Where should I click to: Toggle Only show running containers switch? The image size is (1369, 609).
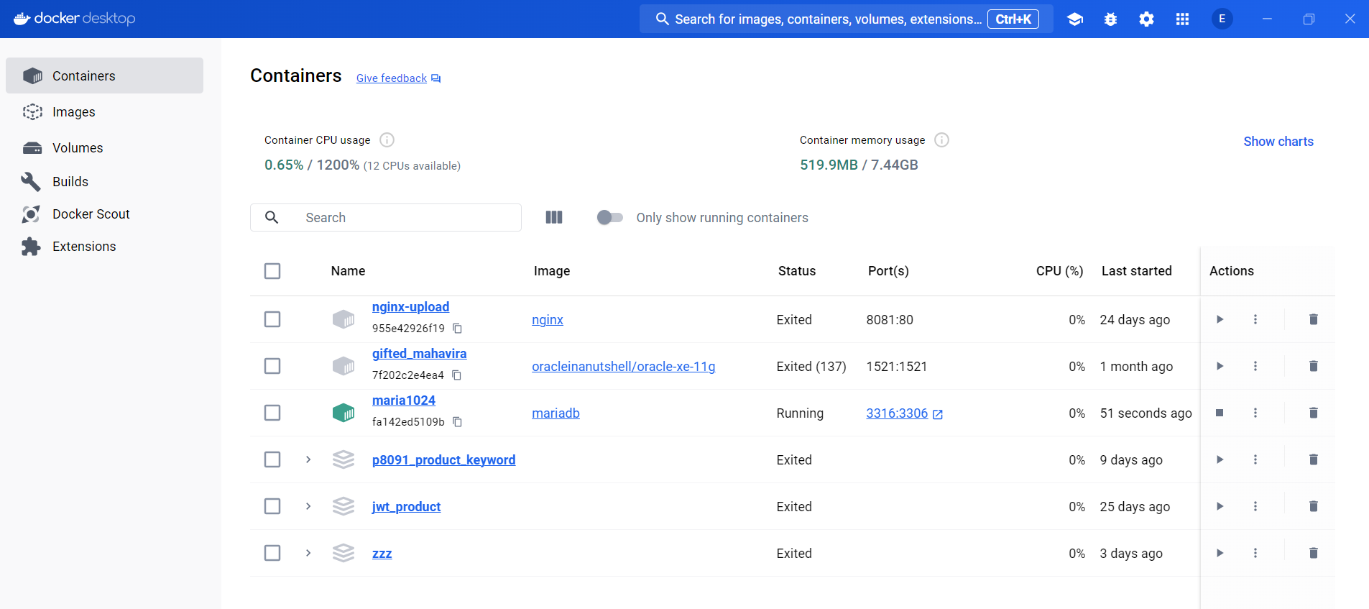(609, 217)
